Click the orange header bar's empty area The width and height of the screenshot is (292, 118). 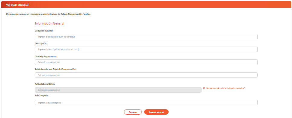(160, 5)
